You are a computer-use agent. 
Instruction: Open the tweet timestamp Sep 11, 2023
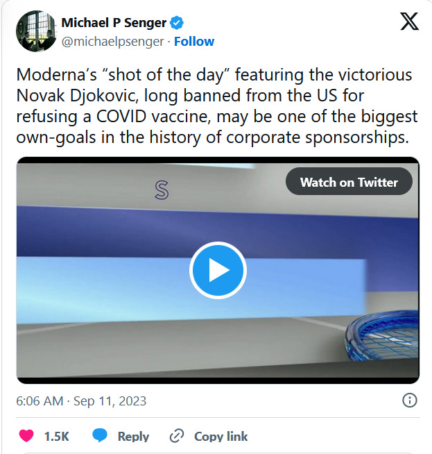(x=110, y=401)
